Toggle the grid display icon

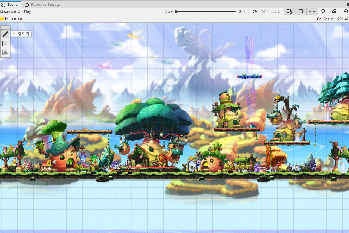(x=301, y=11)
